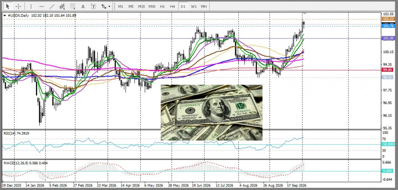398x190 pixels.
Task: Click the 96.15 price scale value
Action: pyautogui.click(x=388, y=115)
